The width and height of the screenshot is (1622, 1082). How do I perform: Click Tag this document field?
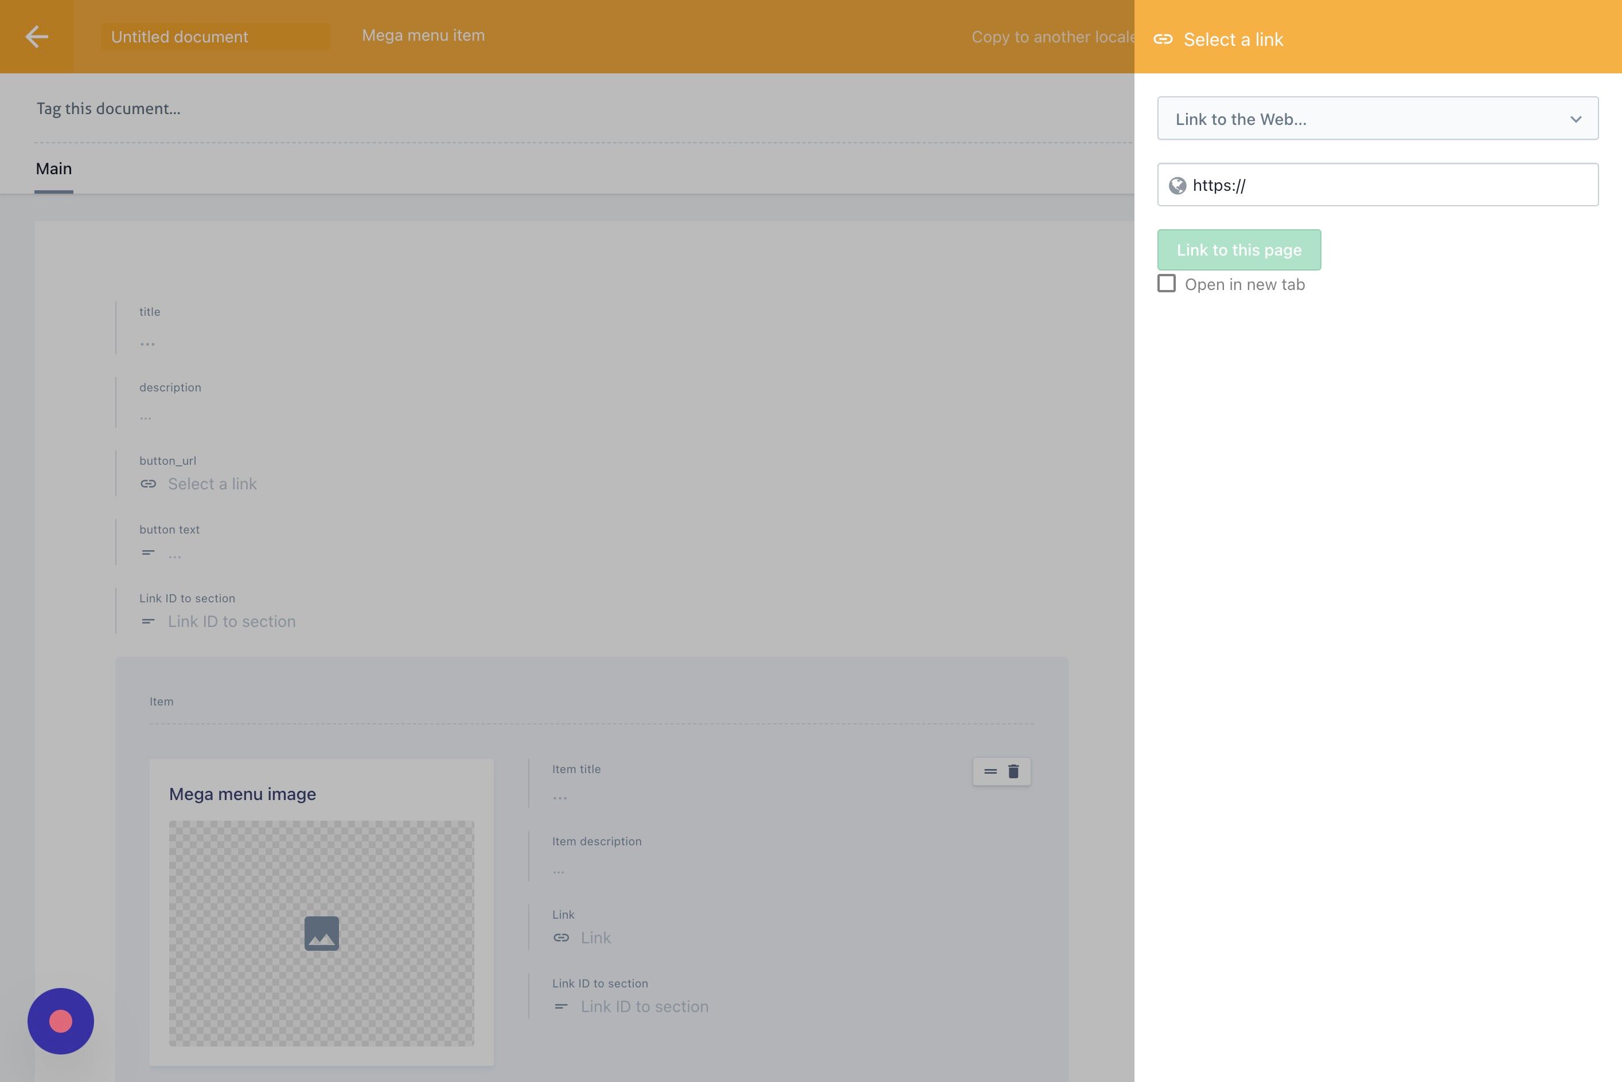[x=108, y=108]
